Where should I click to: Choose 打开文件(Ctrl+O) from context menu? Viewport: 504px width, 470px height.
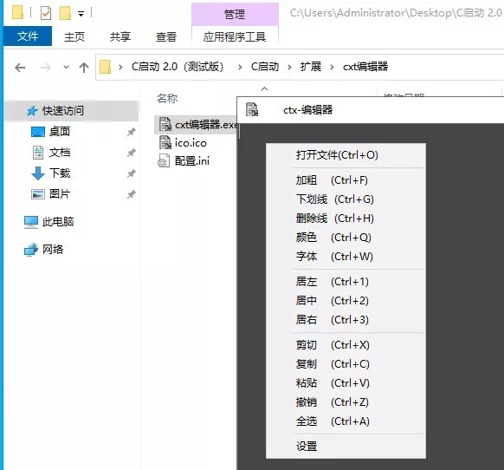coord(346,155)
